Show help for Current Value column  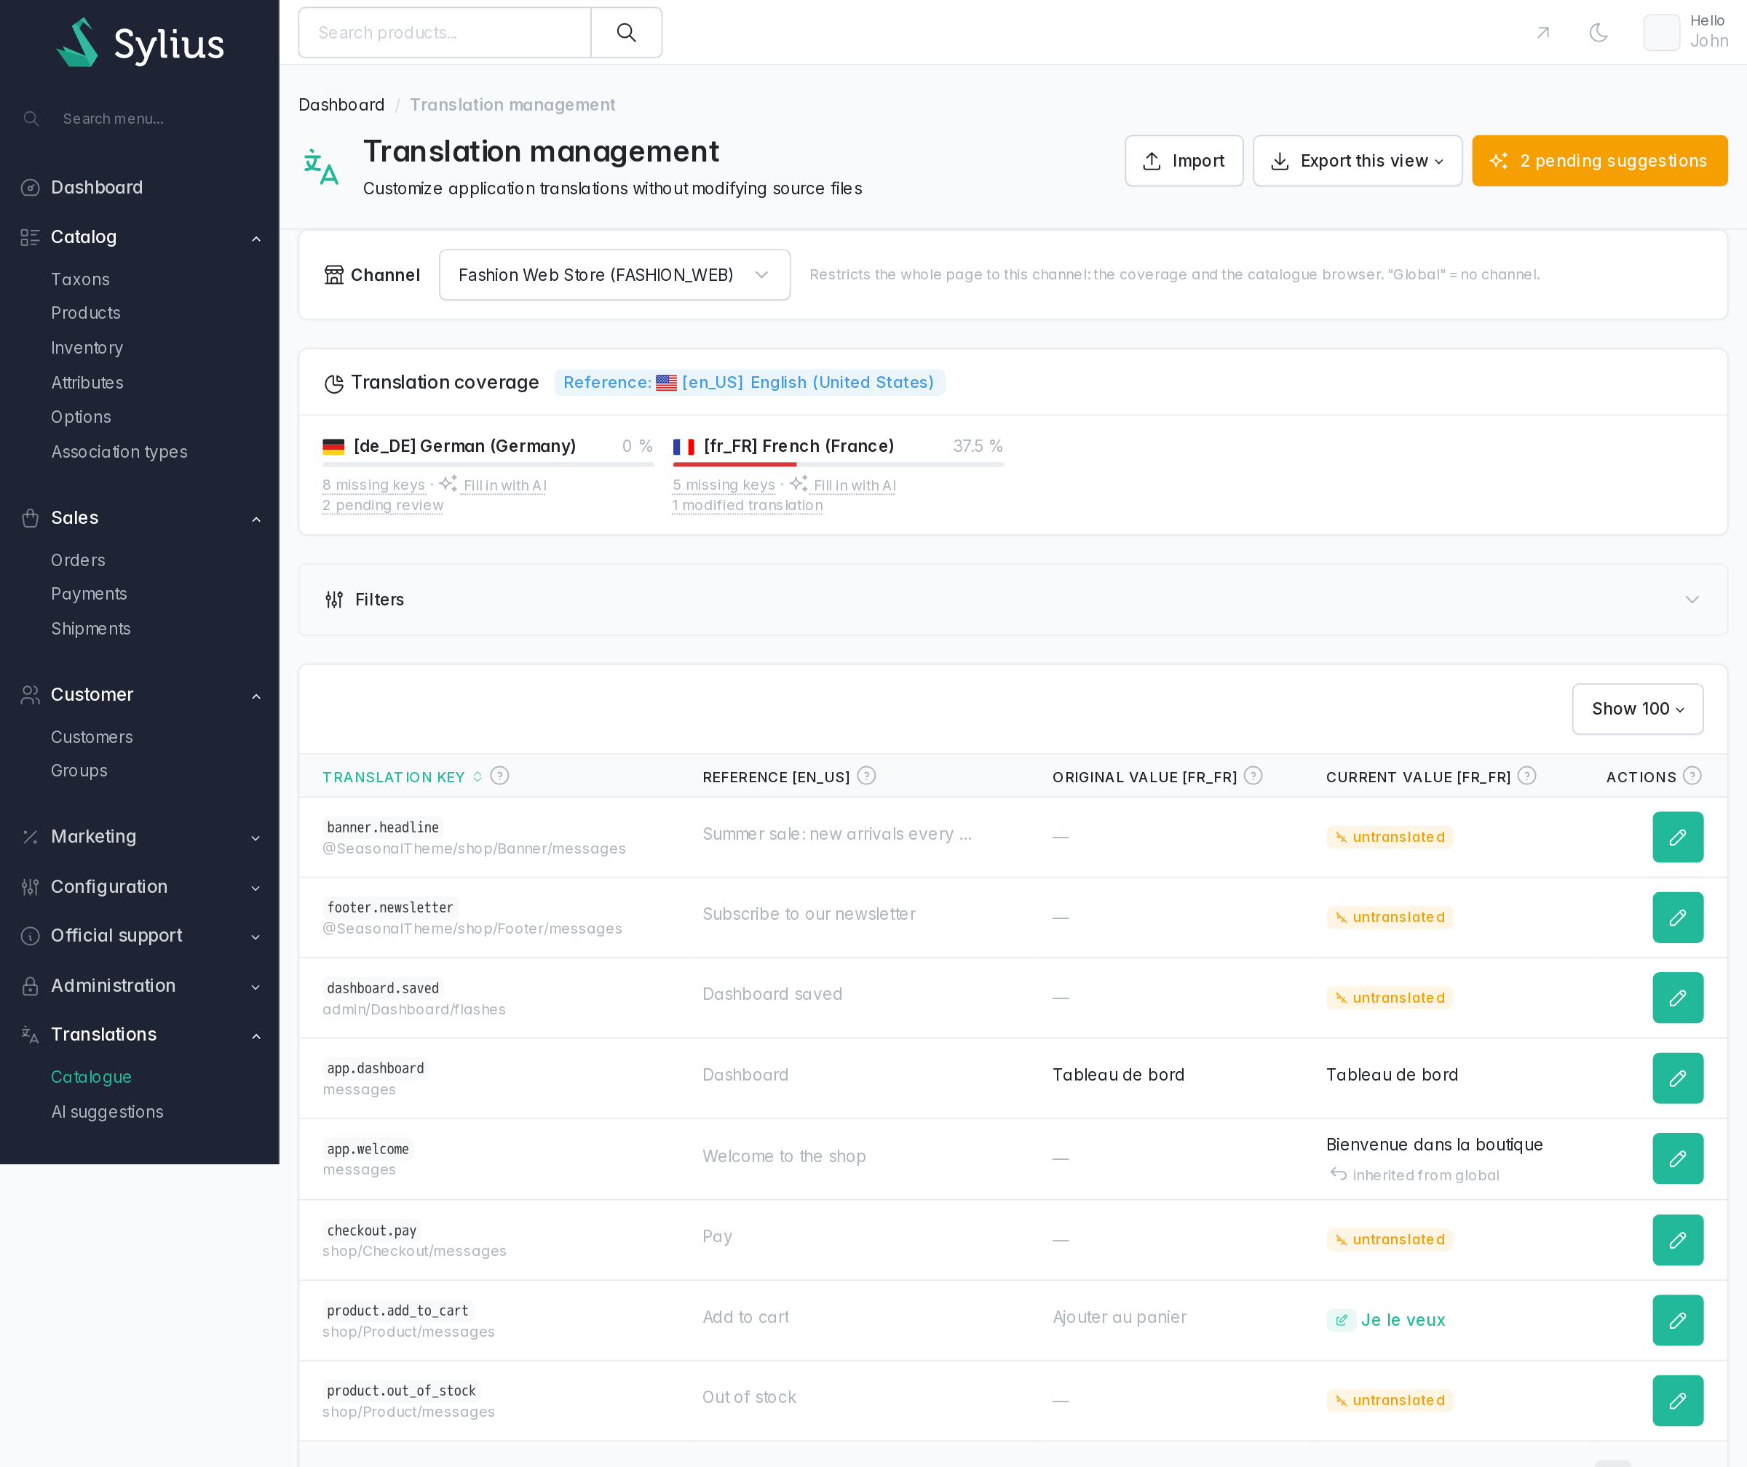(x=1526, y=775)
